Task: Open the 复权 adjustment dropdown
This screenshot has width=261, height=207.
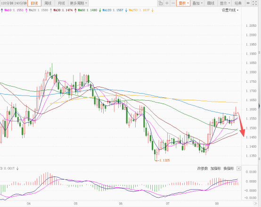Action: click(183, 3)
